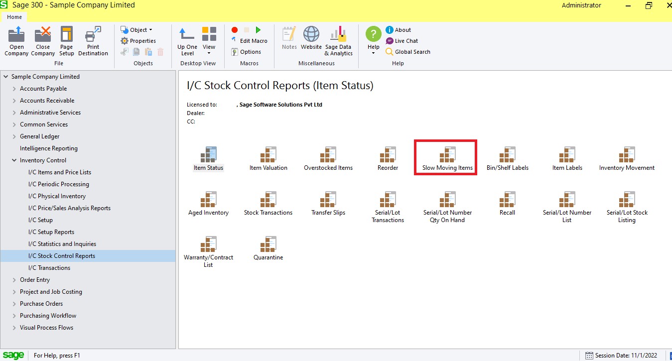Open the About dialog
Image resolution: width=672 pixels, height=361 pixels.
point(399,30)
